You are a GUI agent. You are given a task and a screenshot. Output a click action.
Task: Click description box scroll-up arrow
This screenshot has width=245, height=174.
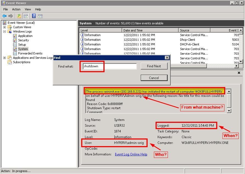pos(229,91)
